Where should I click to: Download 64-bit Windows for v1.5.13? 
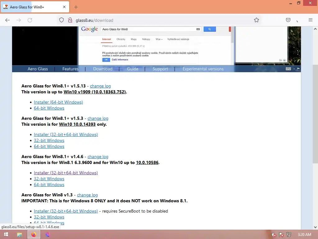point(49,108)
